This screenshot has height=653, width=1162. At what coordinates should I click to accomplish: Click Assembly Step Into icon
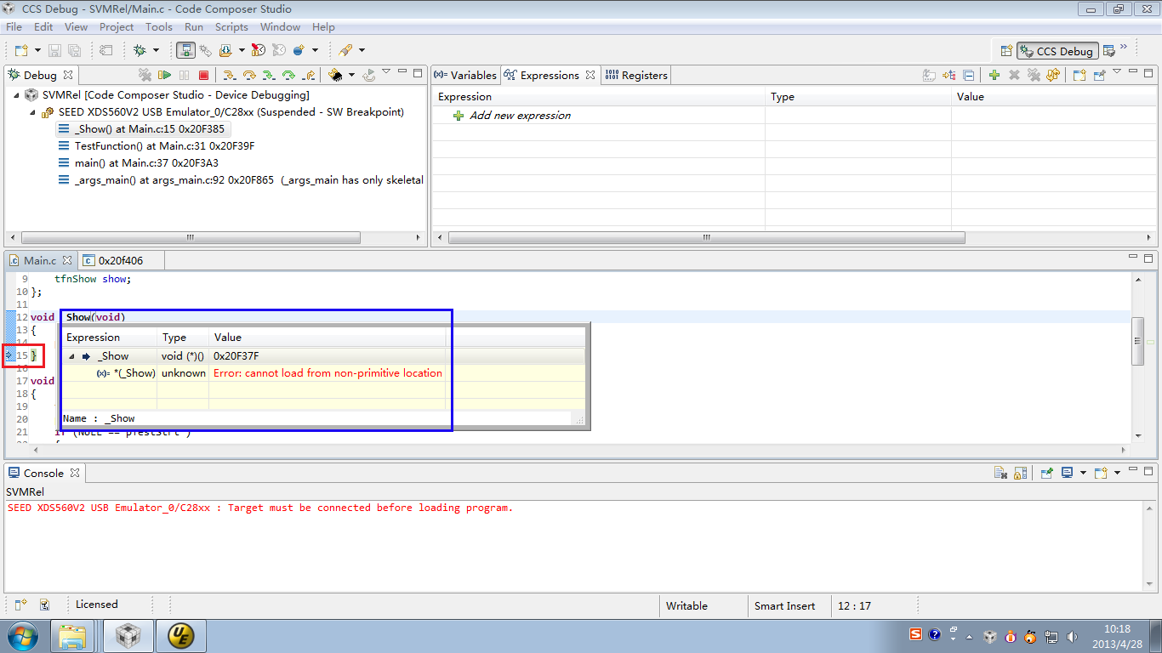(269, 75)
